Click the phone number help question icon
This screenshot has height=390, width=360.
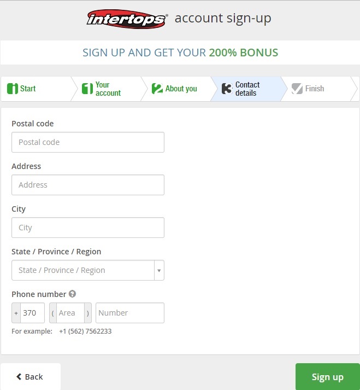tap(72, 294)
